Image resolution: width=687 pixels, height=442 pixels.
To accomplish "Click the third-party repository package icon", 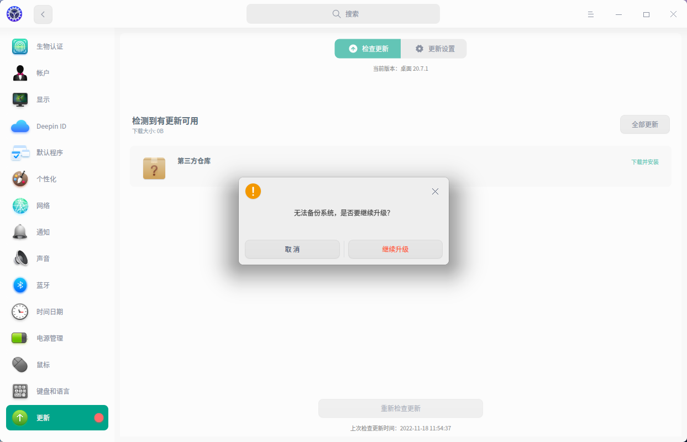I will tap(154, 167).
